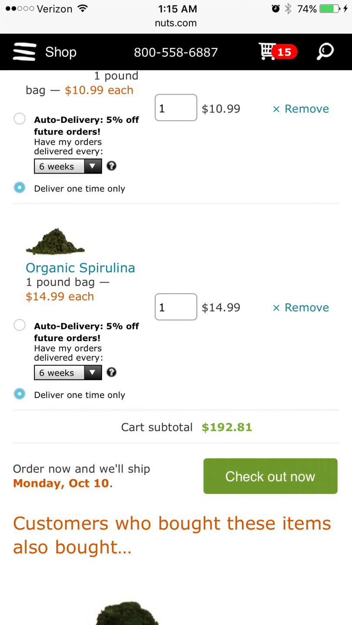352x625 pixels.
Task: Tap the red cart count badge
Action: pyautogui.click(x=284, y=52)
